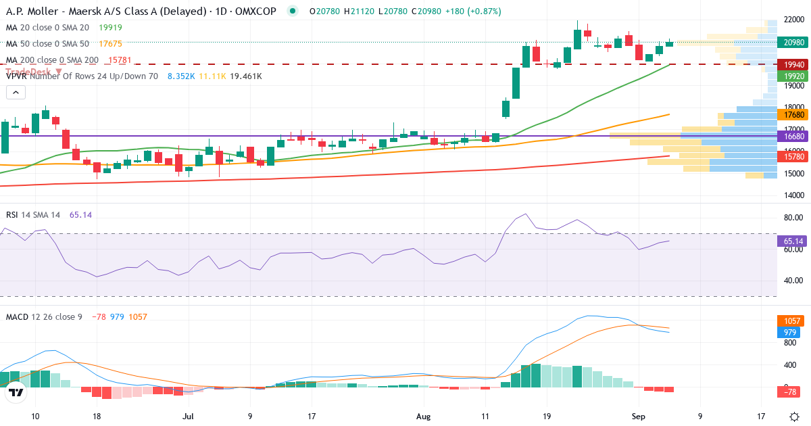Click the blue 979 MACD axis label

[x=789, y=332]
